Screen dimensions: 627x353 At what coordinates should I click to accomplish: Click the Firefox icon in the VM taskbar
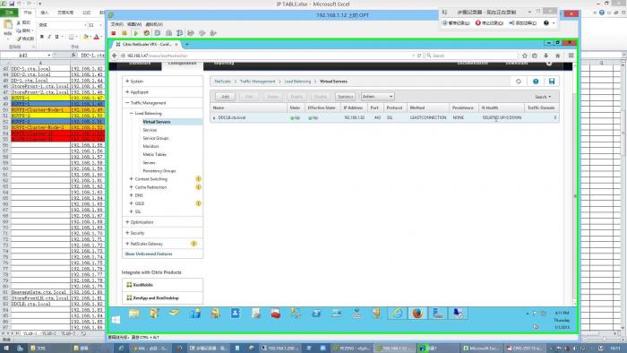coord(417,314)
